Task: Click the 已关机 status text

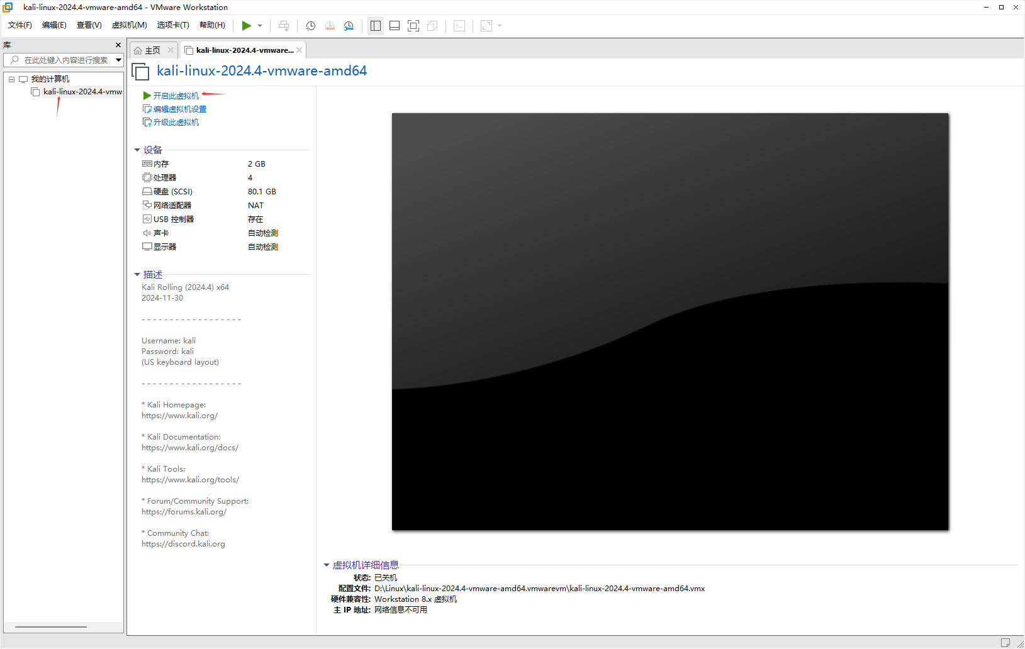Action: 386,578
